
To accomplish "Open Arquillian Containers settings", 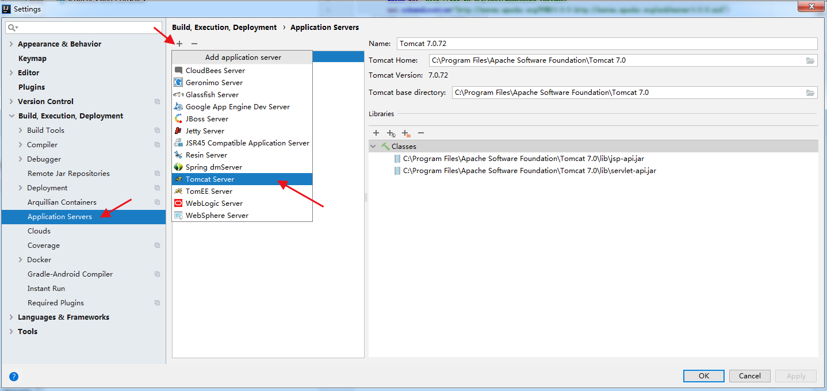I will pyautogui.click(x=62, y=202).
